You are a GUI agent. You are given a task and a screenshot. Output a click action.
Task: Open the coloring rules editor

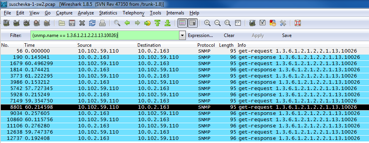pos(273,23)
